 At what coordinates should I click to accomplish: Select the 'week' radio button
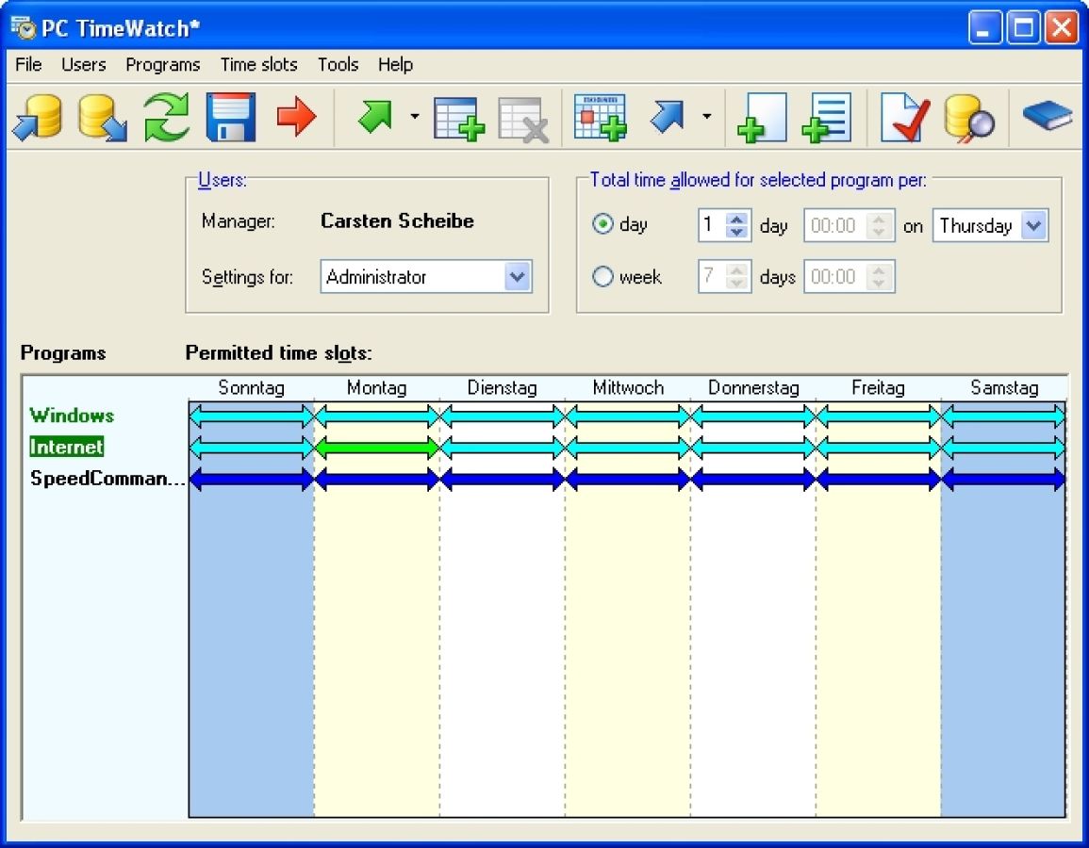click(x=602, y=276)
